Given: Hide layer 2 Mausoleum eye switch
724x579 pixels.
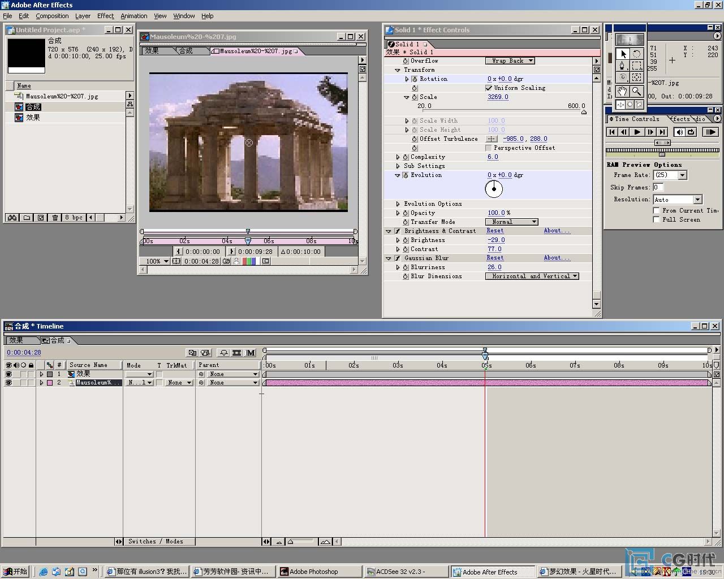Looking at the screenshot, I should pyautogui.click(x=8, y=383).
